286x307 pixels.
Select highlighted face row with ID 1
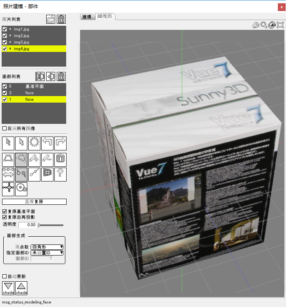coord(34,99)
